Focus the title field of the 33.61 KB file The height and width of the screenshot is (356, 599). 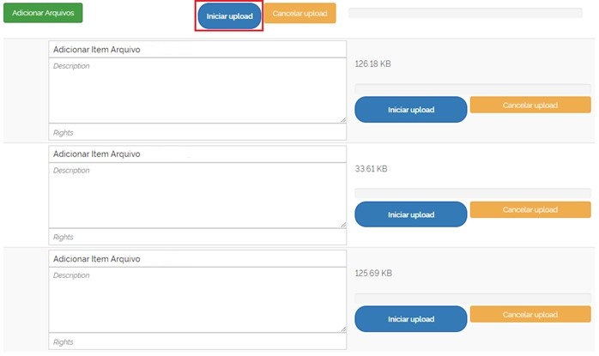[x=197, y=154]
